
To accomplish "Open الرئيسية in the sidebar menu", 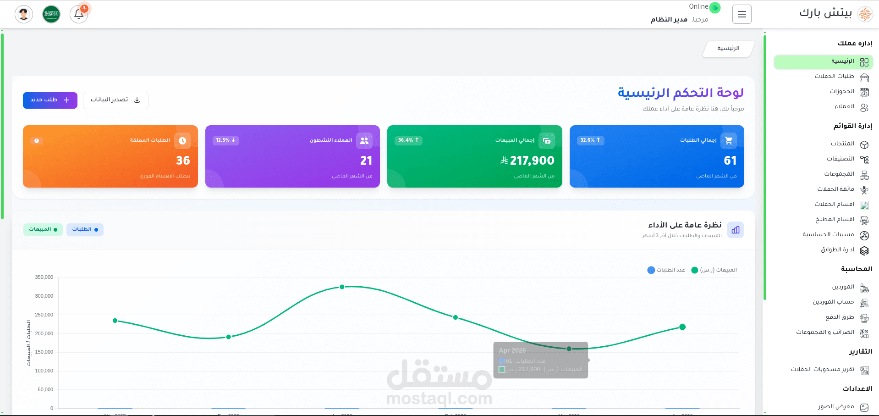I will tap(823, 61).
